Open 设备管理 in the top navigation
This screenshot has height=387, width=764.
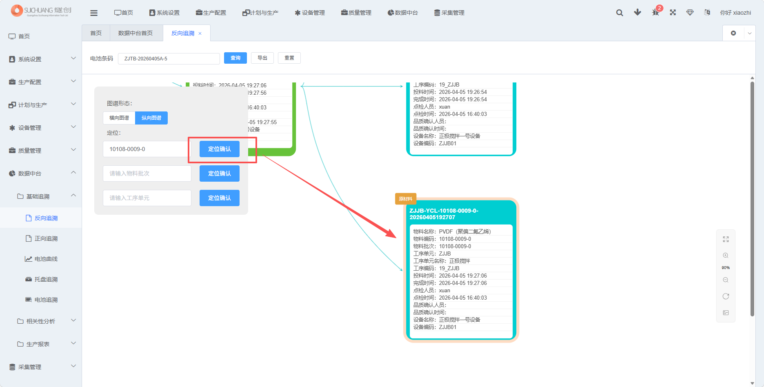[309, 13]
